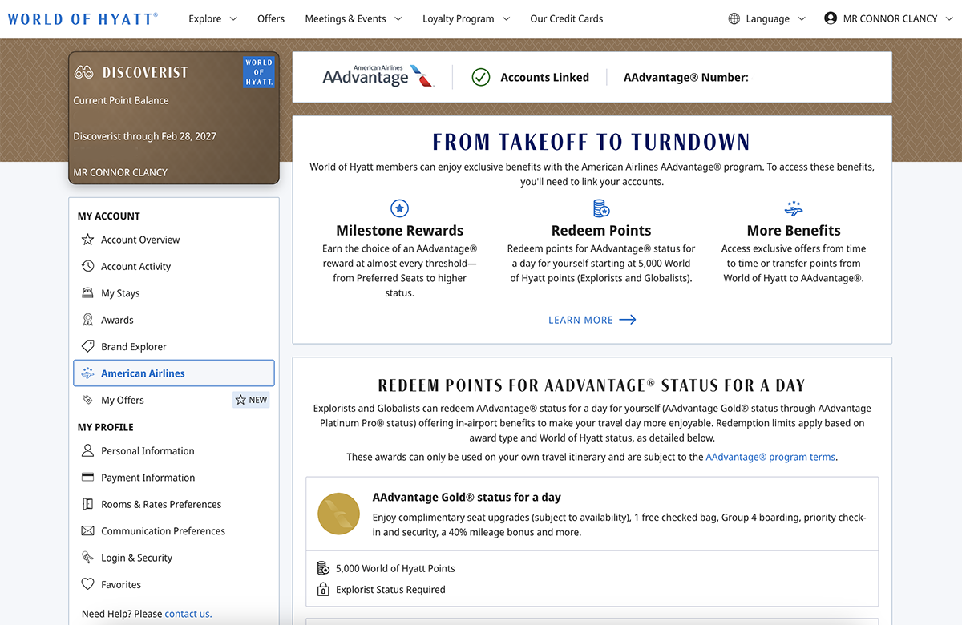Image resolution: width=962 pixels, height=625 pixels.
Task: Click the AAdvantage® Number label
Action: (686, 77)
